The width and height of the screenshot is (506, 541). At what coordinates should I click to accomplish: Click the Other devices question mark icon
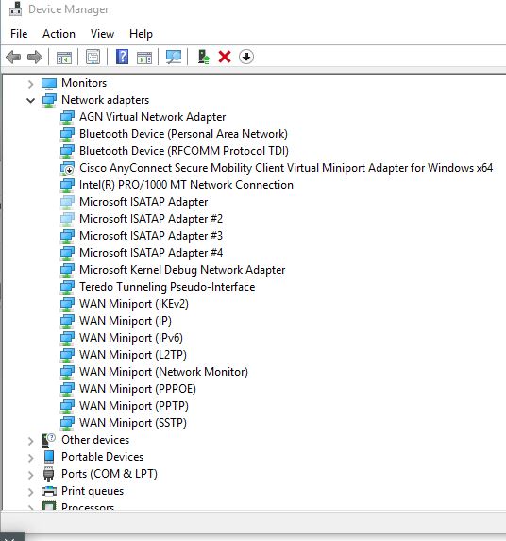coord(49,440)
